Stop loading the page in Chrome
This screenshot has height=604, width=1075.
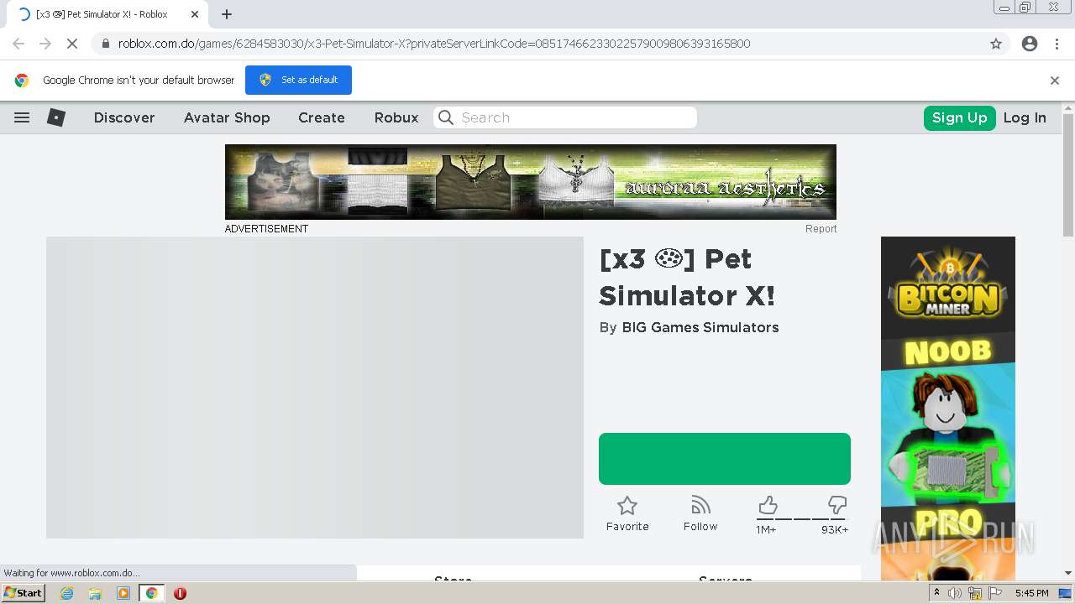click(x=72, y=44)
